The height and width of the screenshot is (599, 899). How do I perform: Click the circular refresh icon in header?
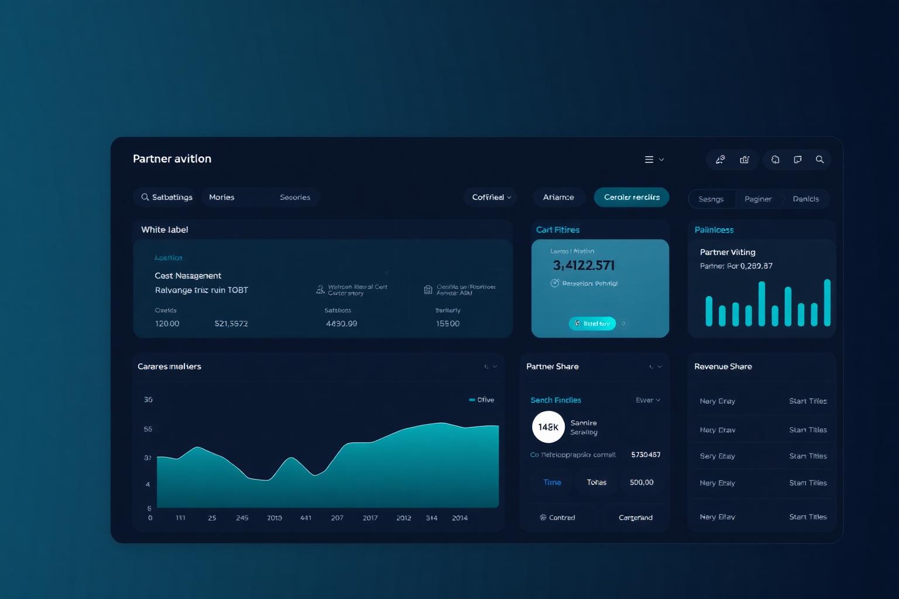coord(776,160)
